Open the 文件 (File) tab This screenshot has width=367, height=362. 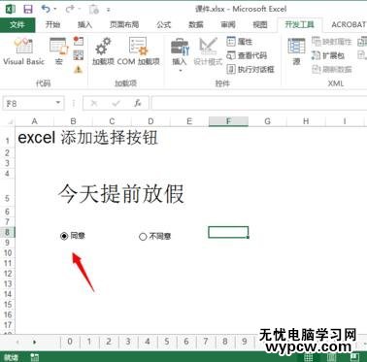[17, 24]
